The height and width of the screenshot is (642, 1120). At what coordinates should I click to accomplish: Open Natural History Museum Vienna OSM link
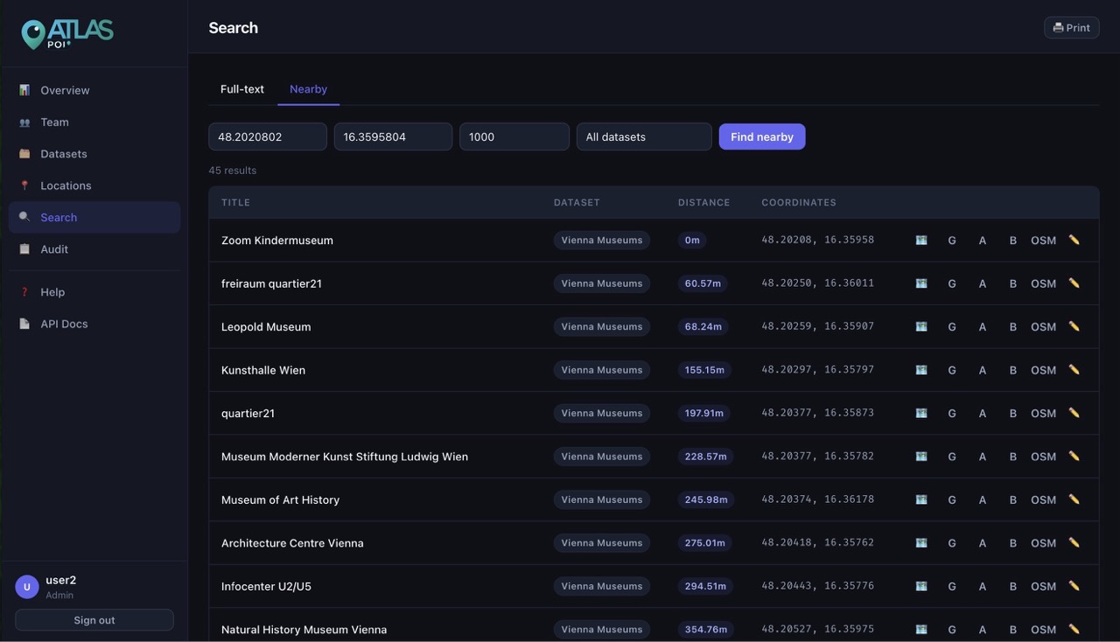click(1043, 630)
